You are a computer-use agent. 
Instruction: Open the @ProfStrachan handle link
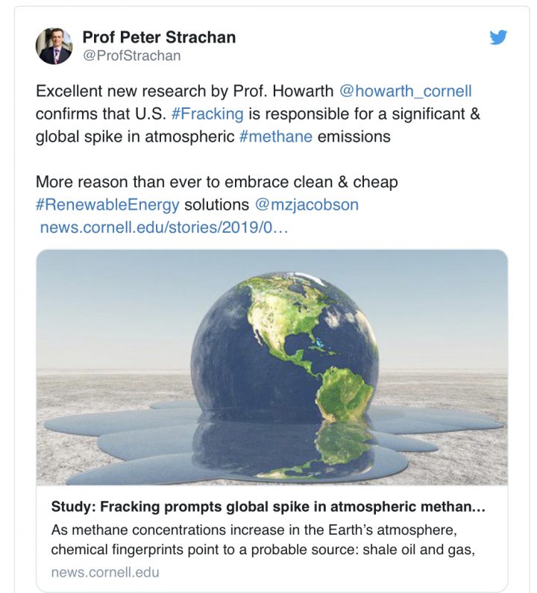[131, 56]
